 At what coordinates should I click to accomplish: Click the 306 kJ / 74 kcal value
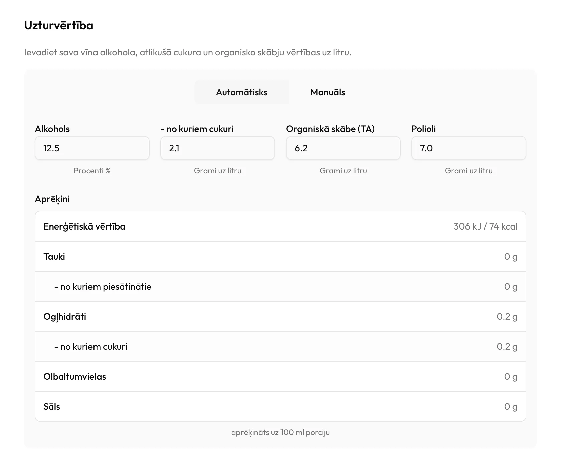(x=486, y=226)
